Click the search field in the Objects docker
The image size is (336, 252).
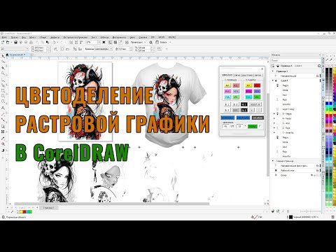[296, 60]
